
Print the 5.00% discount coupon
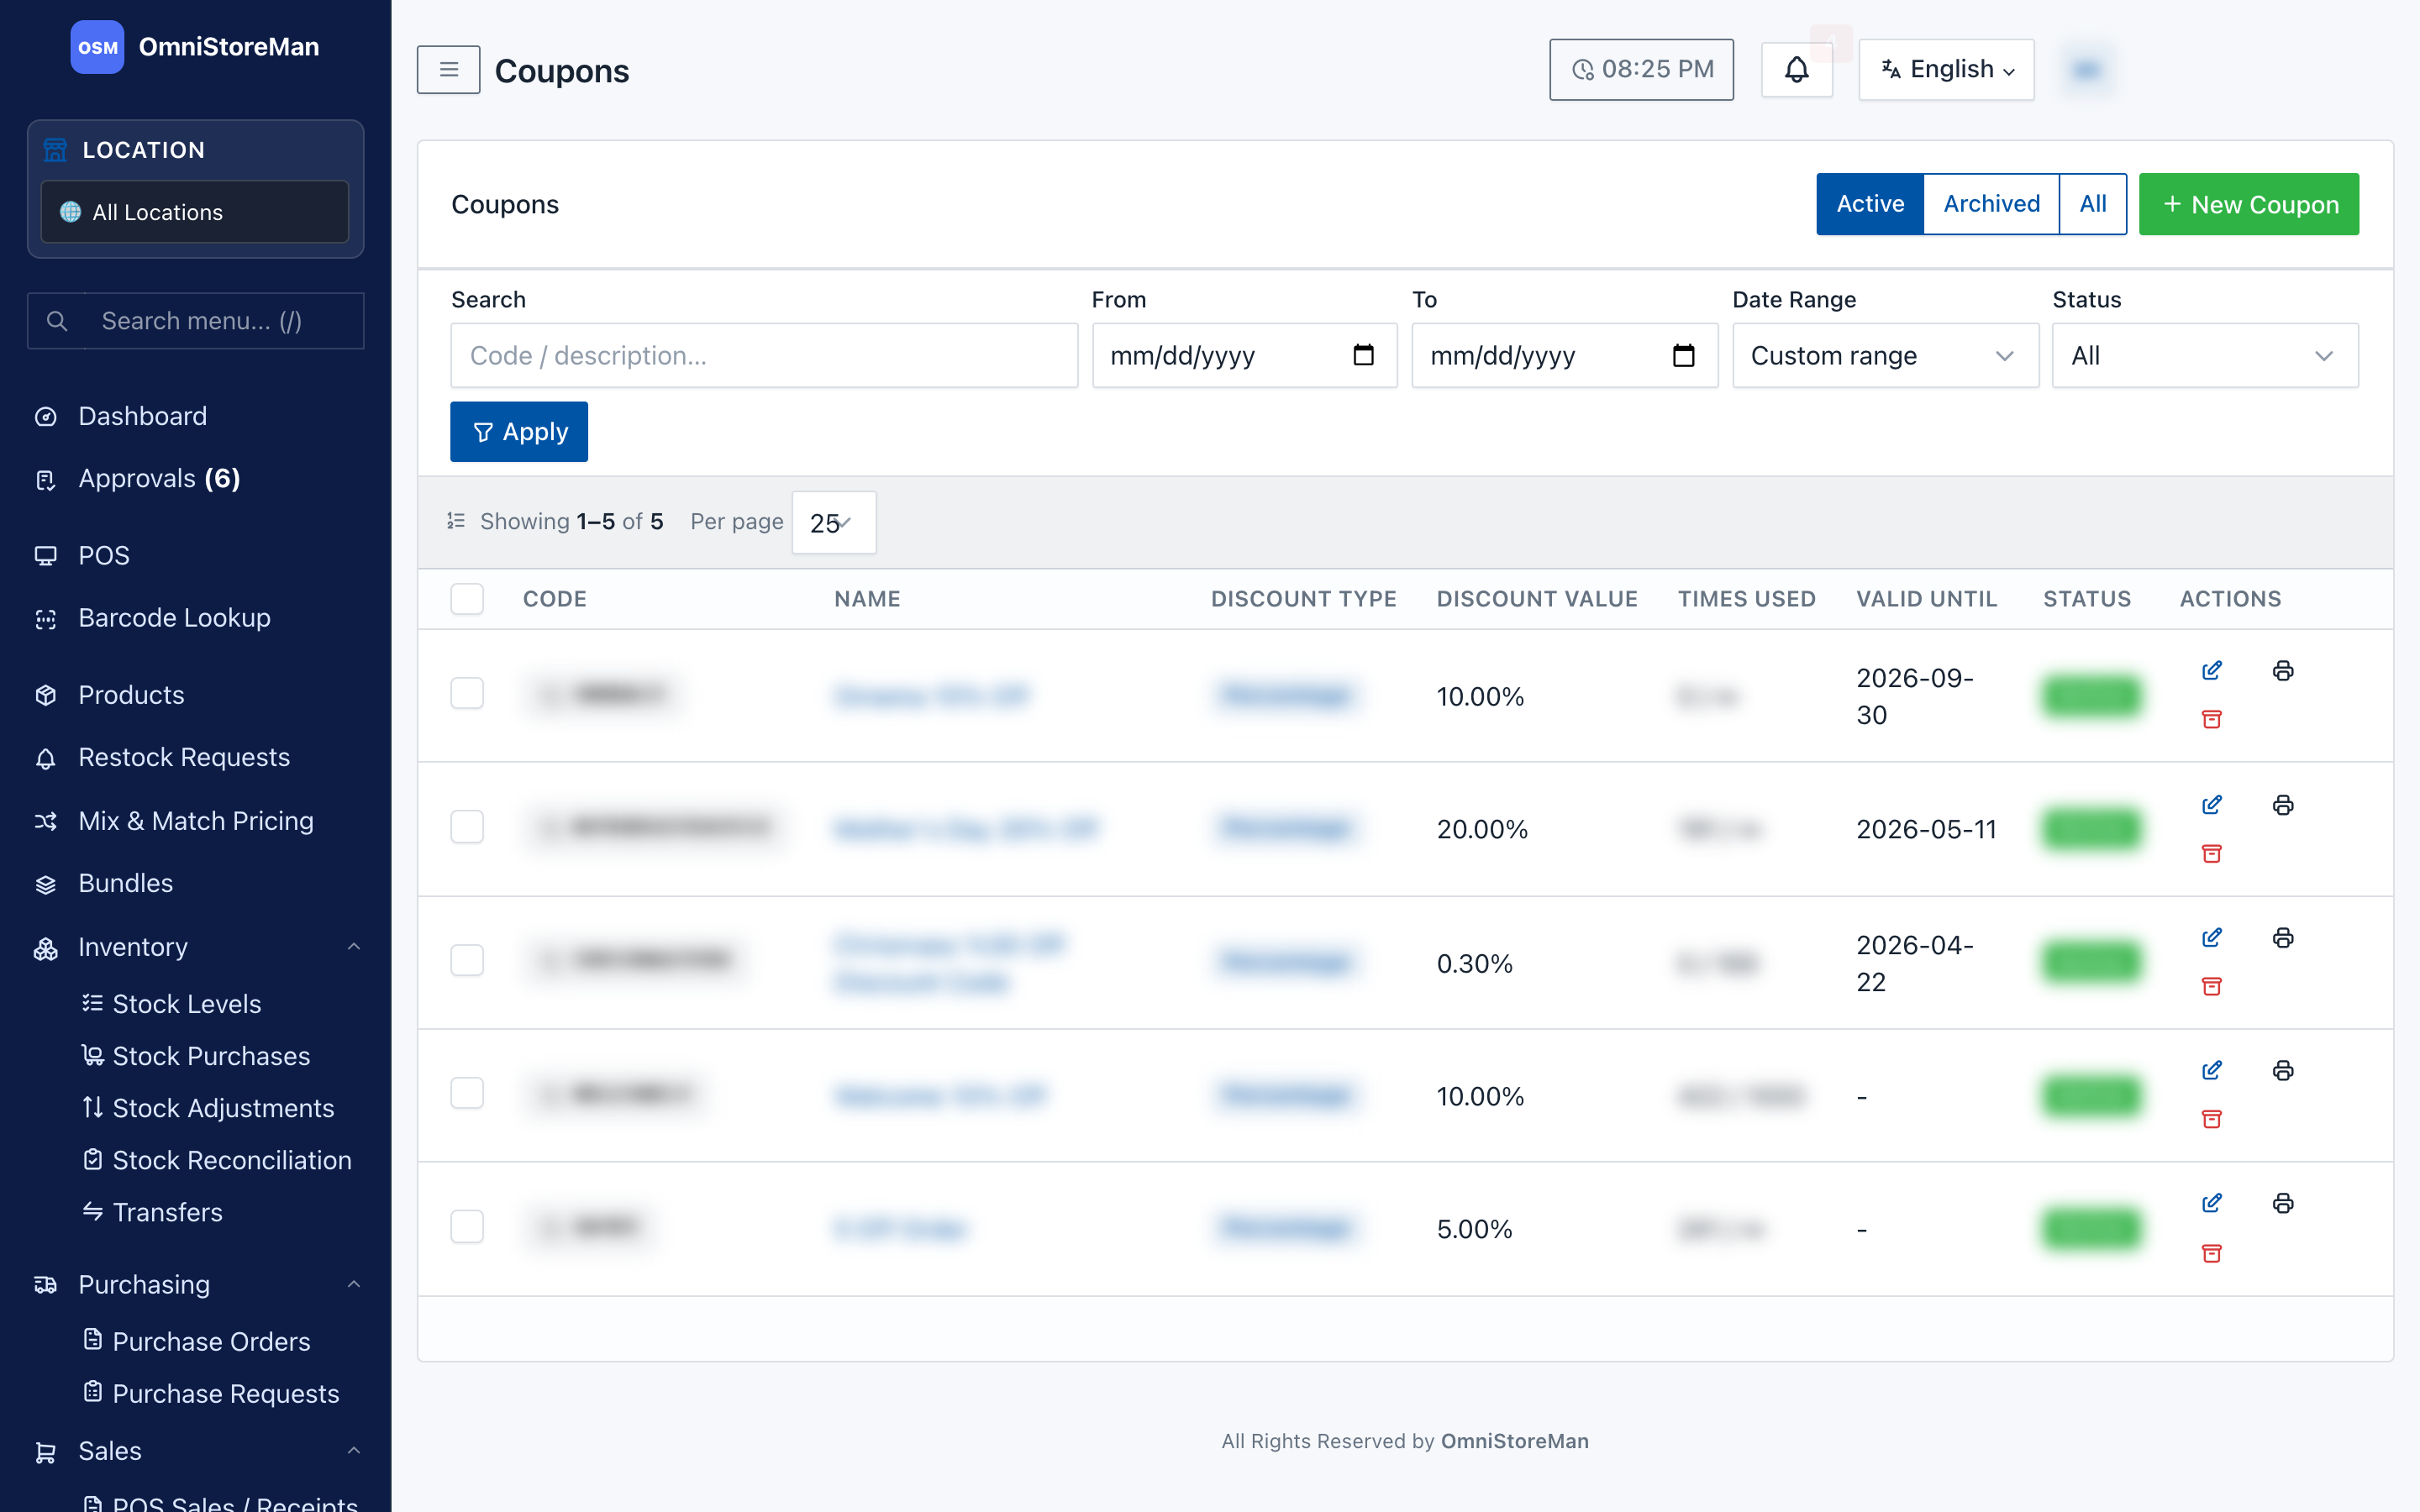pyautogui.click(x=2282, y=1203)
